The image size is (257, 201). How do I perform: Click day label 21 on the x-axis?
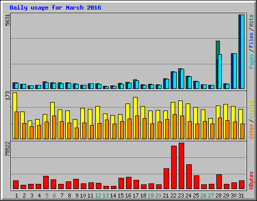pos(166,195)
